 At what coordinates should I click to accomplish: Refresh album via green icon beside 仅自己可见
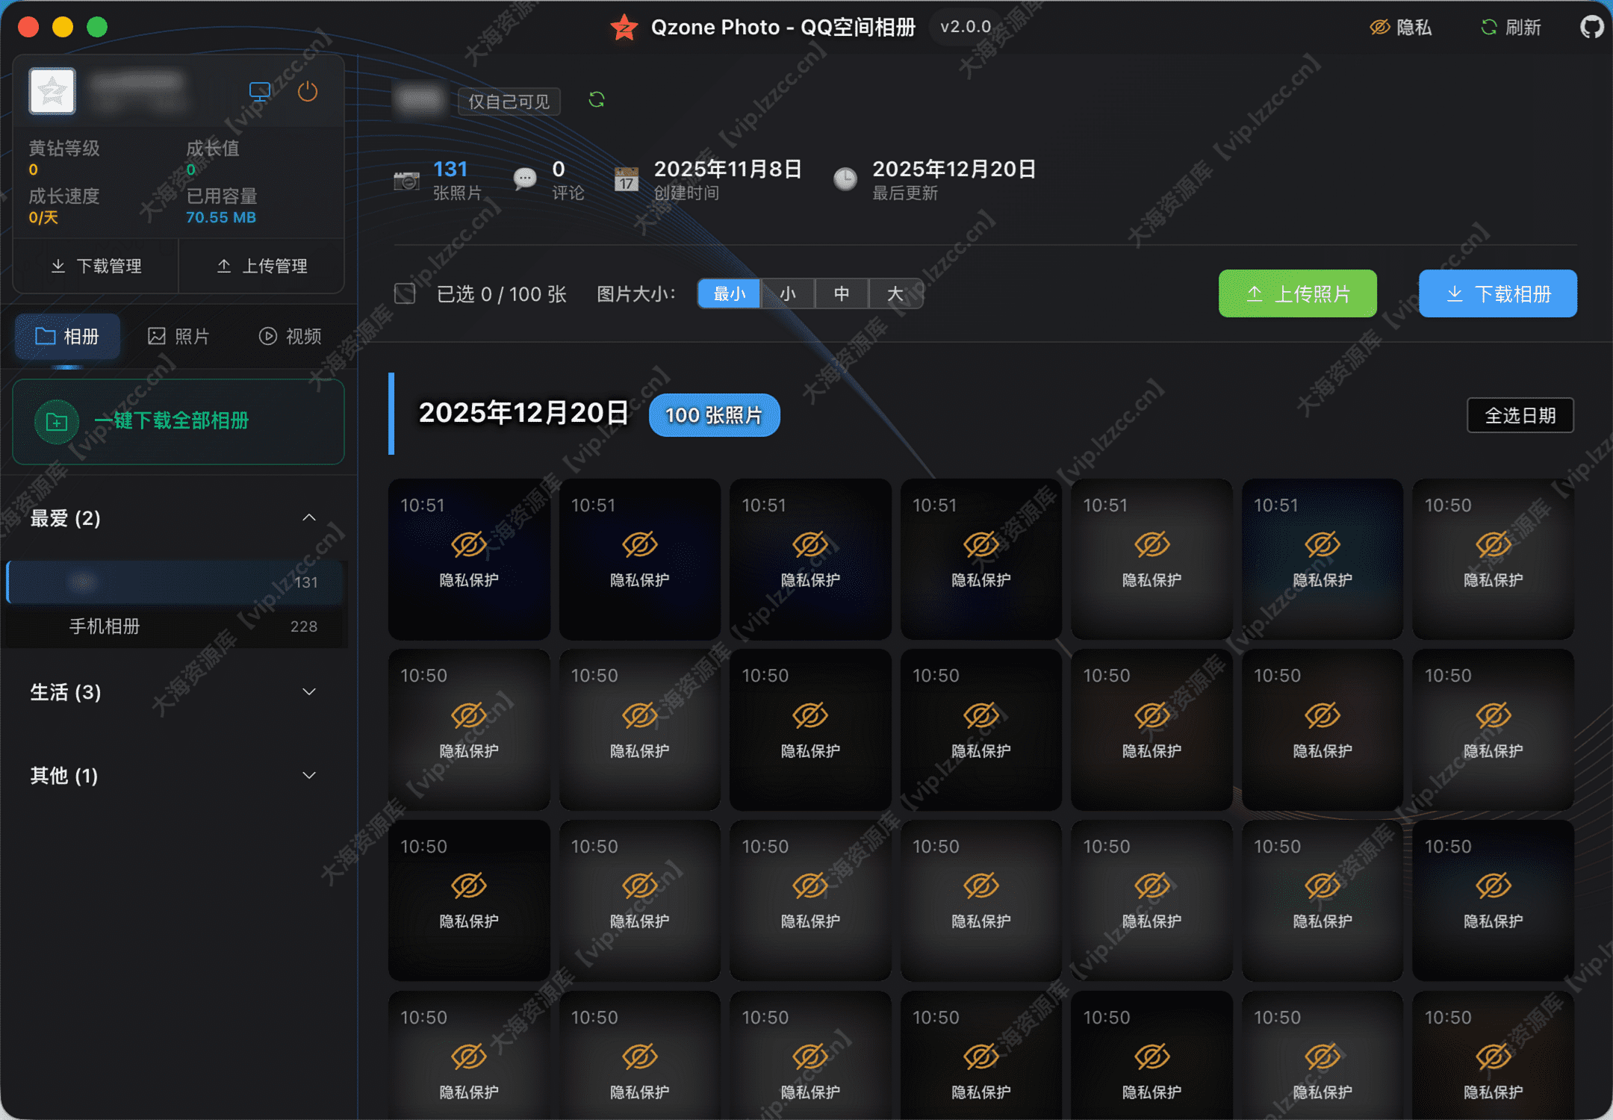597,99
